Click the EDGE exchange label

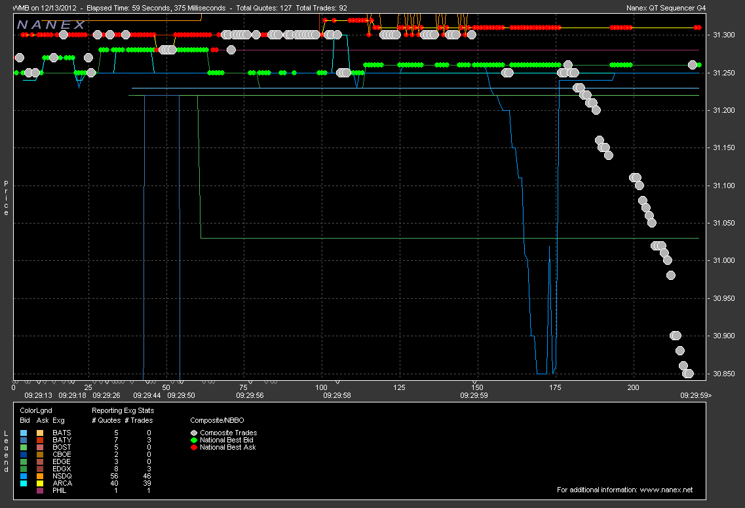(62, 461)
